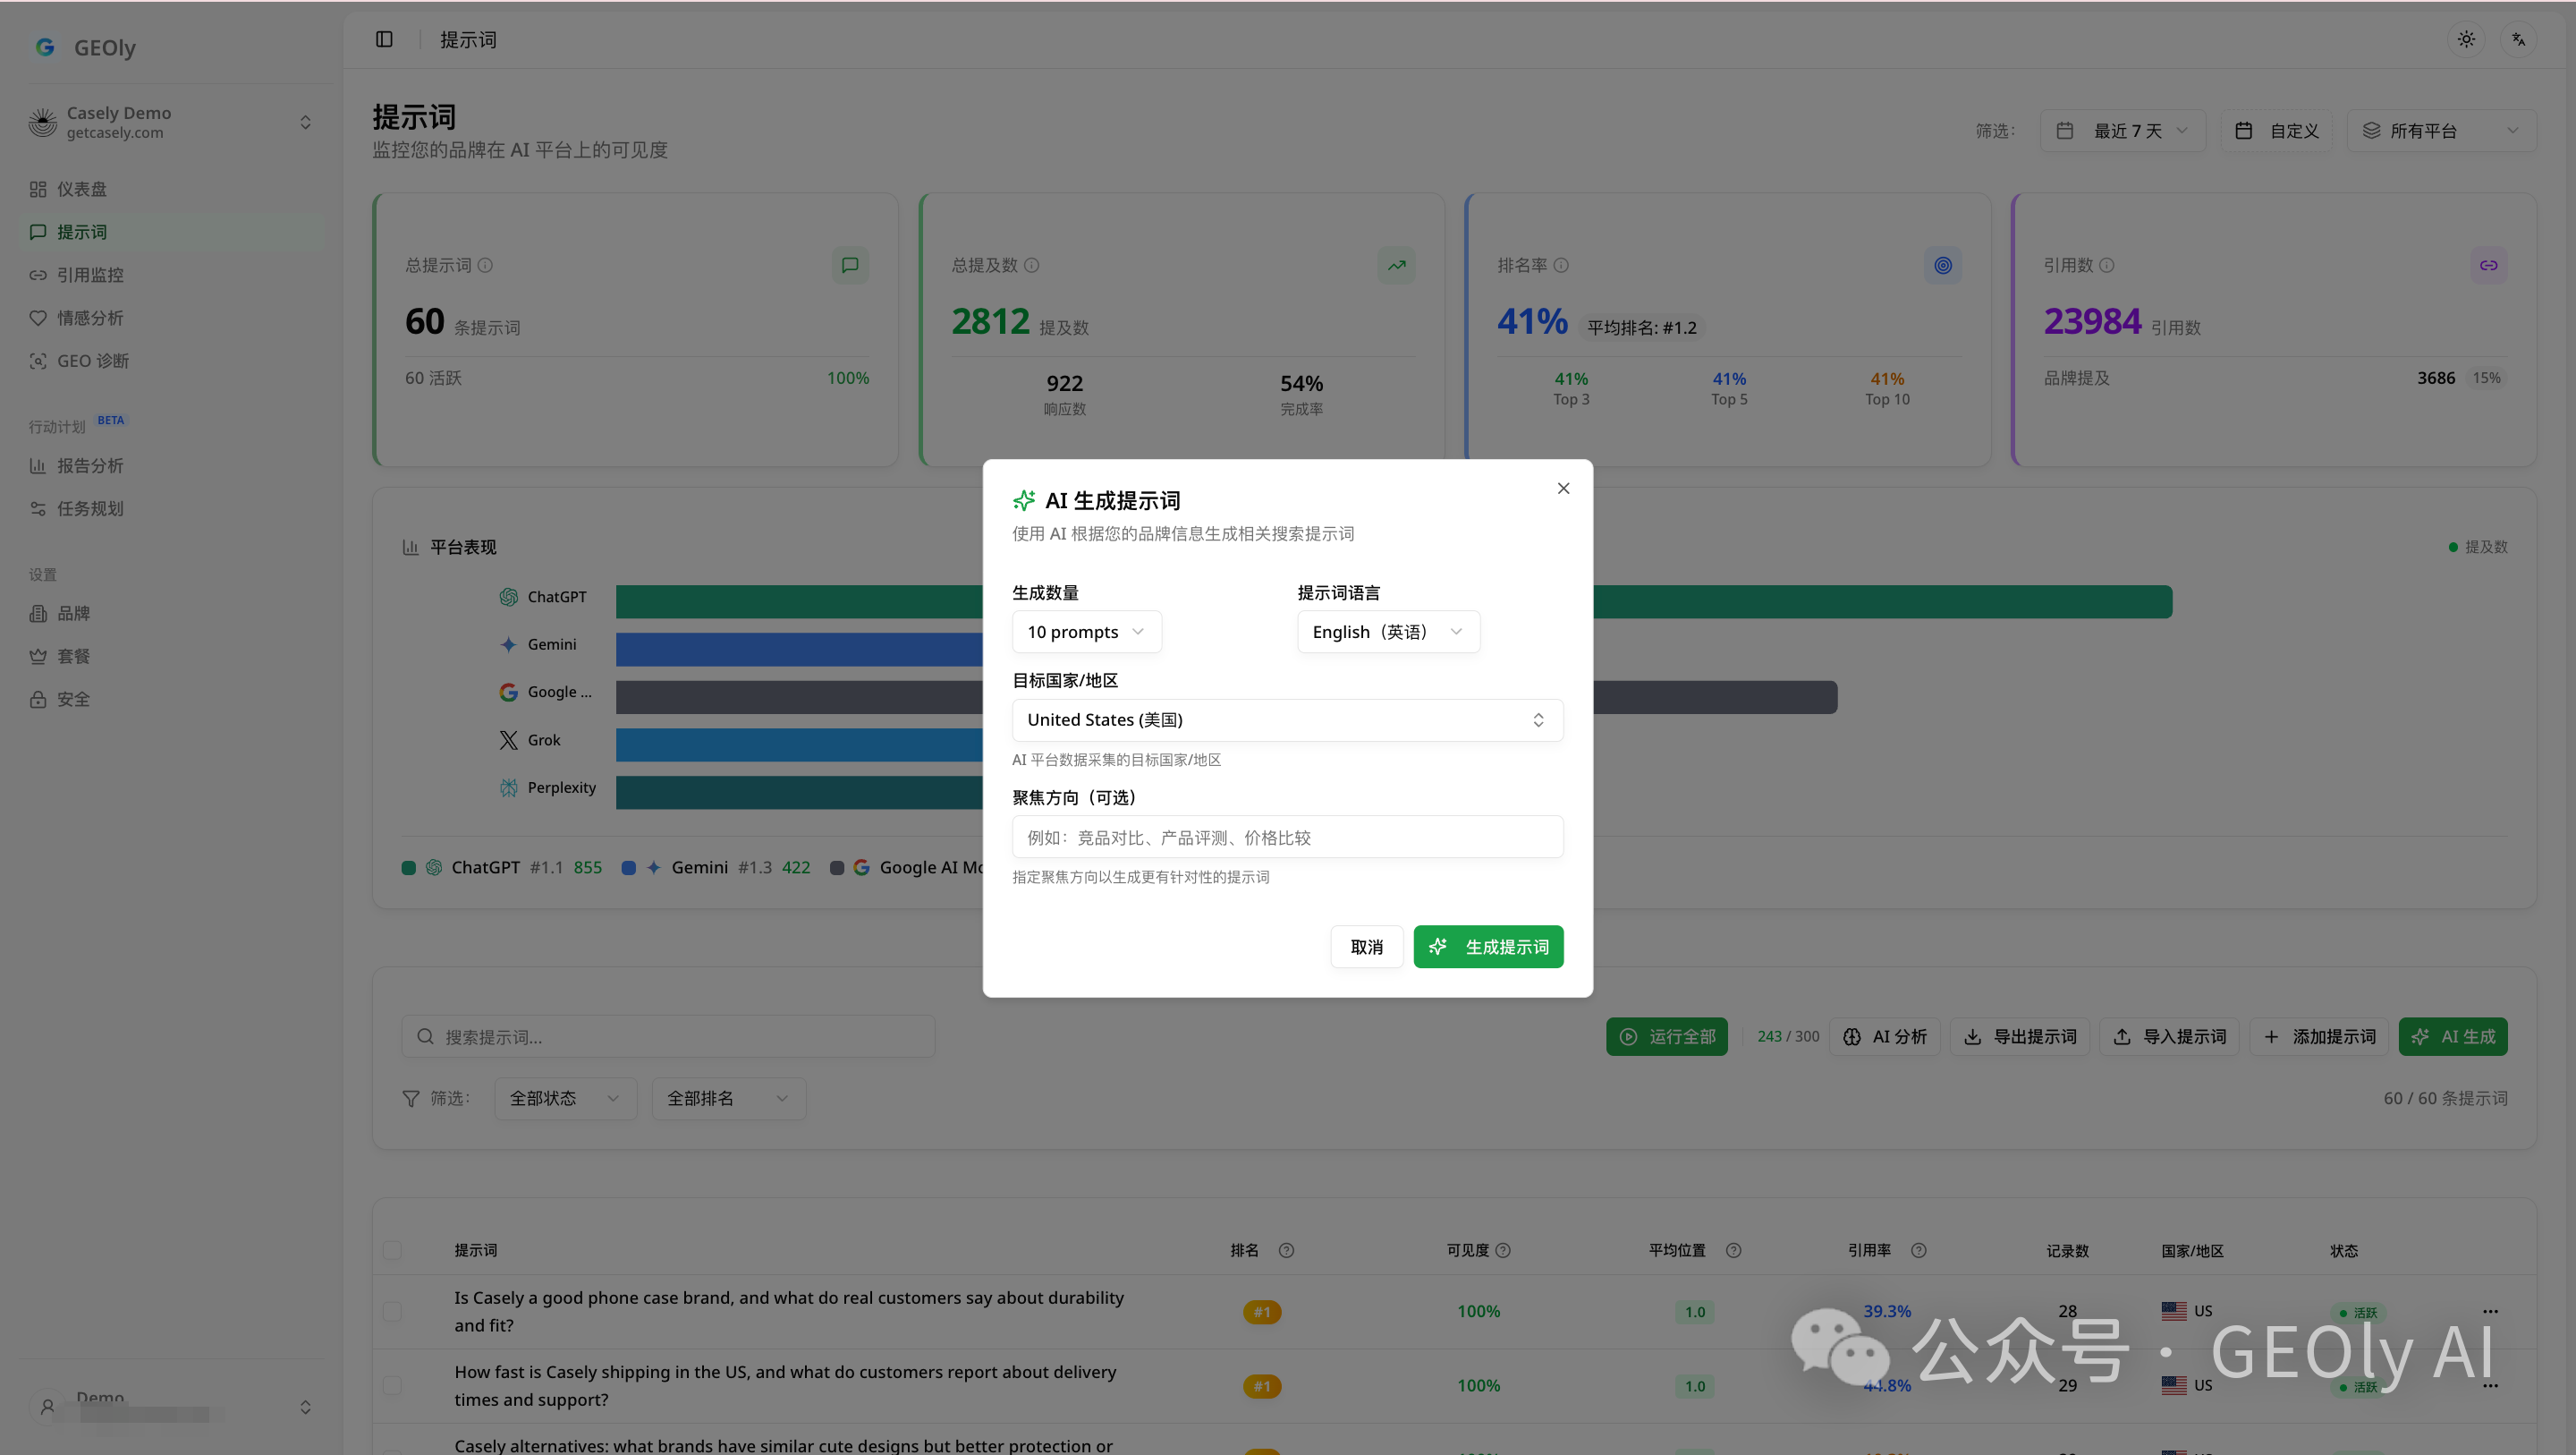Open 品牌 settings in sidebar

[x=171, y=614]
